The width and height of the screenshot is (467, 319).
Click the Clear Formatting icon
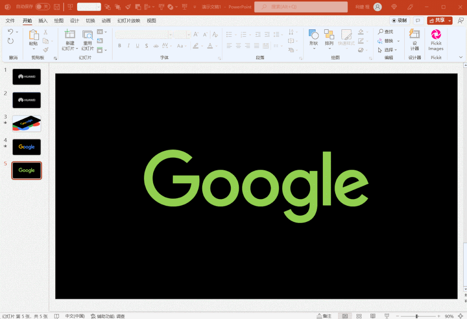click(215, 35)
